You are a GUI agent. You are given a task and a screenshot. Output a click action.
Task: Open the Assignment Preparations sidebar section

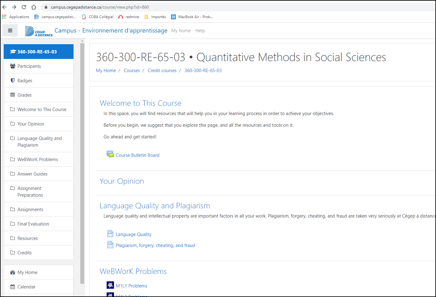(x=30, y=192)
